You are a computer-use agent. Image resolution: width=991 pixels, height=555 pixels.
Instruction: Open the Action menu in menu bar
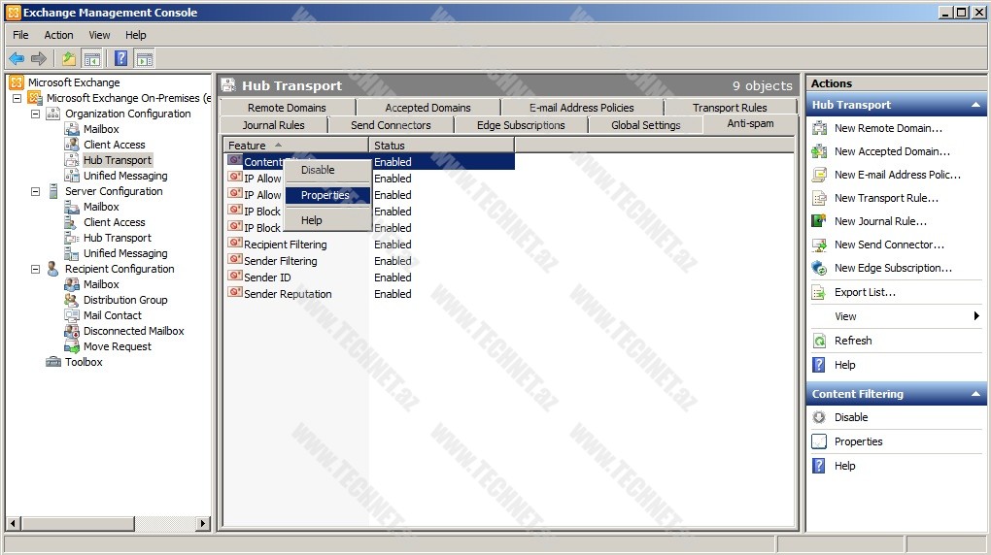pos(58,35)
